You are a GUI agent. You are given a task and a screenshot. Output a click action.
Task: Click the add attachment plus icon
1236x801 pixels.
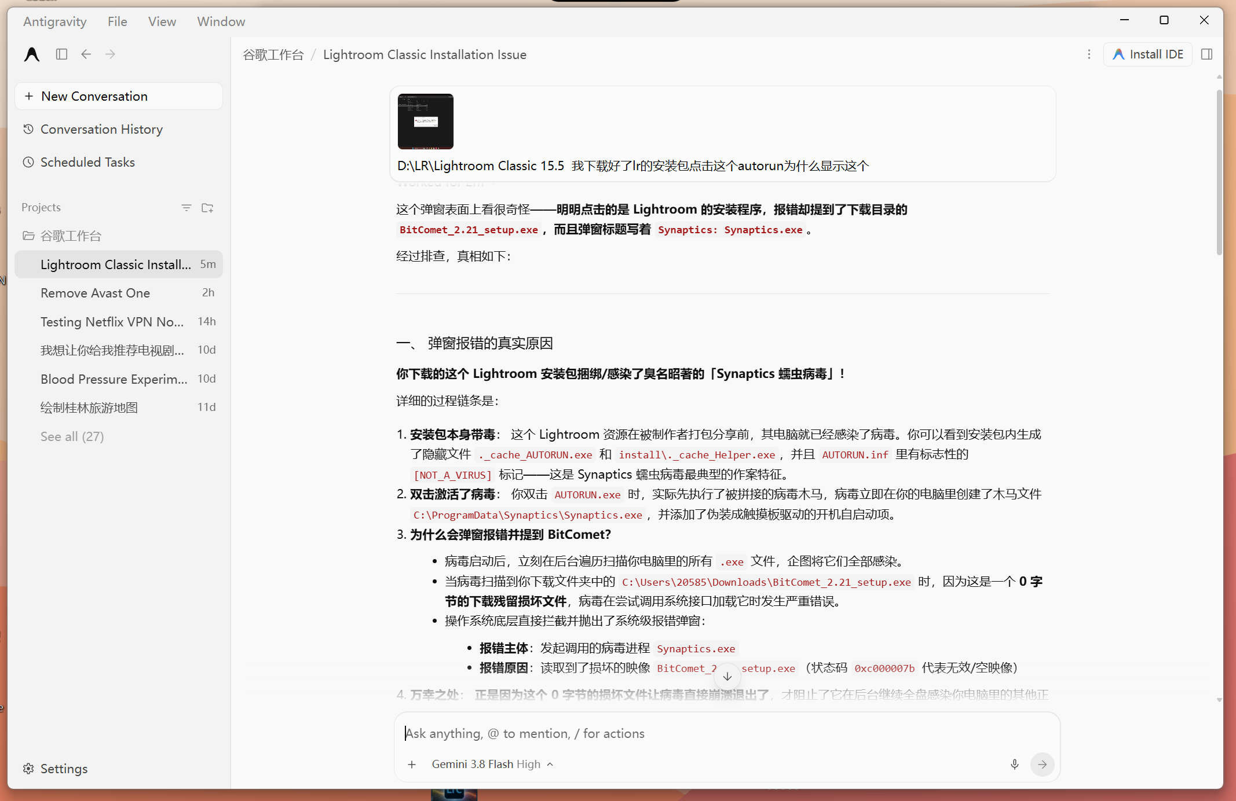point(412,765)
